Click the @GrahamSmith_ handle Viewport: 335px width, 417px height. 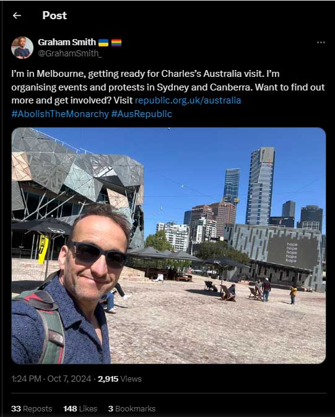tap(69, 53)
